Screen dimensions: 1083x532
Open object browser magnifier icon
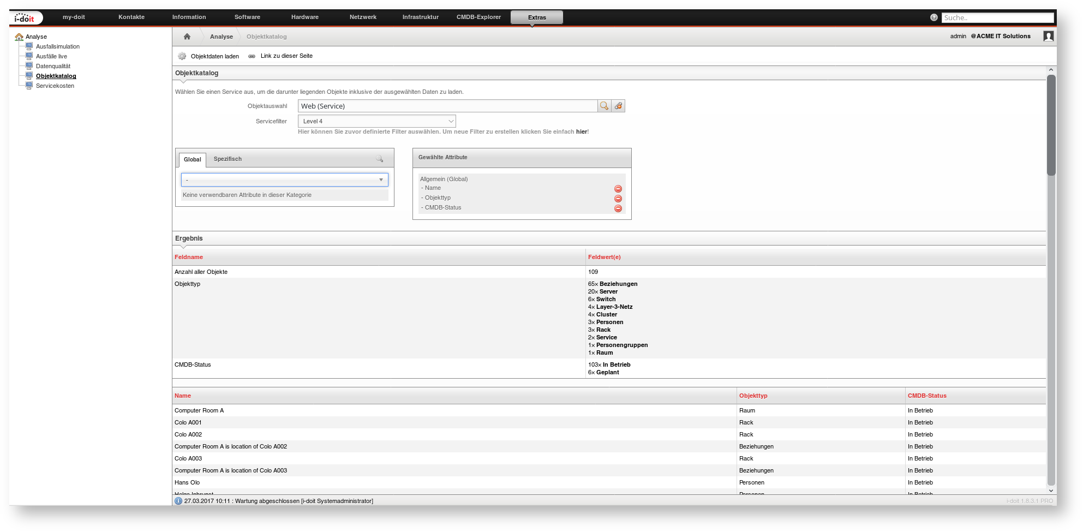[604, 106]
